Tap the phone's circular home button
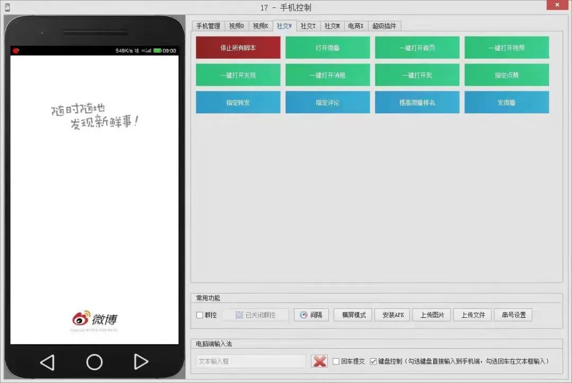This screenshot has width=572, height=383. coord(94,362)
